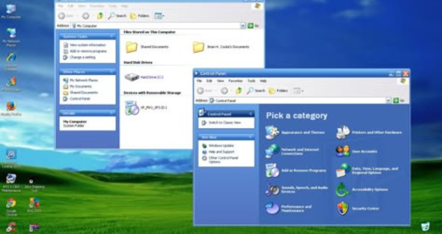Launch Internet Explorer from desktop

click(11, 61)
